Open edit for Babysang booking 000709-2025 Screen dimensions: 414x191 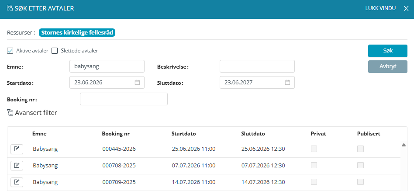pyautogui.click(x=17, y=182)
